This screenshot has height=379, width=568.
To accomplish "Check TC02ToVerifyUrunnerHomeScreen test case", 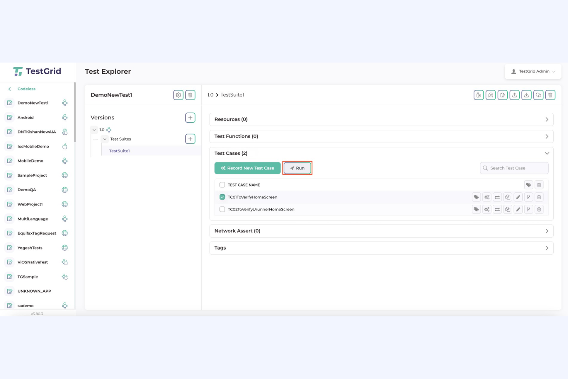I will pyautogui.click(x=222, y=209).
